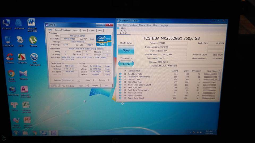Launch Microsoft Word 2010 desktop shortcut

click(32, 25)
